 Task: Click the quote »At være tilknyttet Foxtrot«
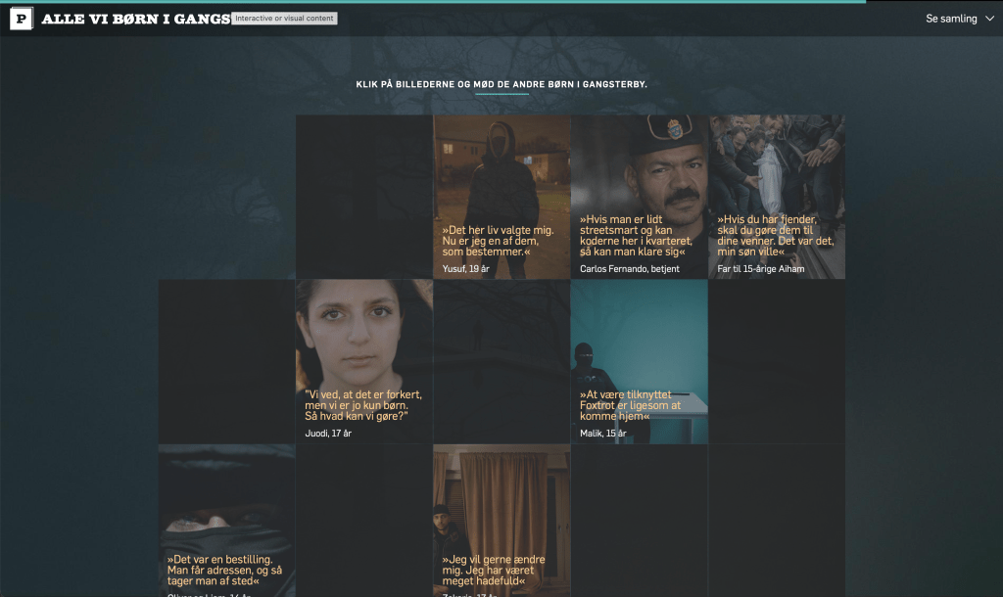click(x=631, y=405)
